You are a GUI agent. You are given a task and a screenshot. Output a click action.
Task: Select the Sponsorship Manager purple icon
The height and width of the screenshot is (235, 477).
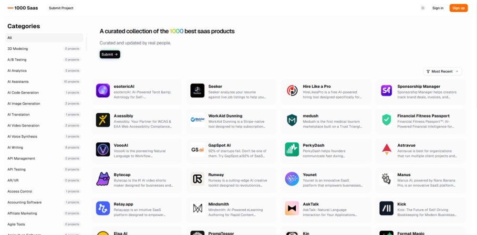(x=386, y=91)
